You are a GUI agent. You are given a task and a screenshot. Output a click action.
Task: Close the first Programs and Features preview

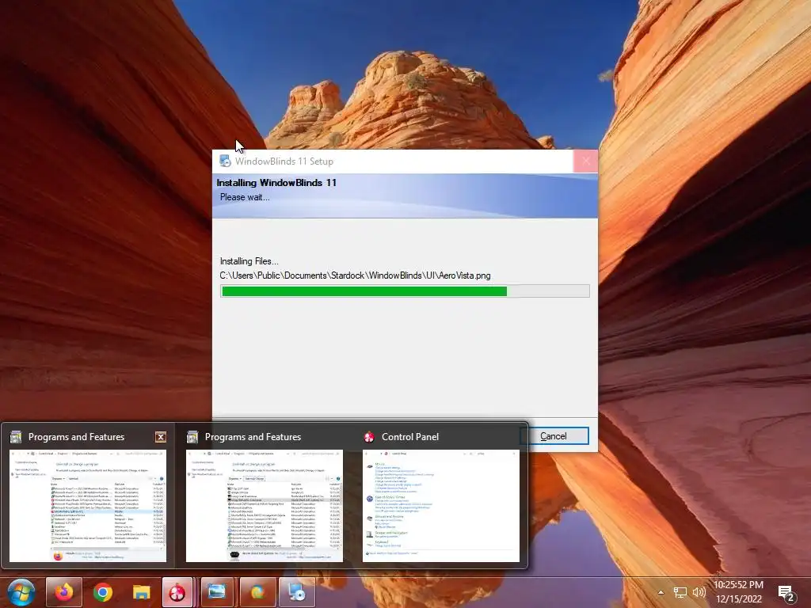pos(161,437)
